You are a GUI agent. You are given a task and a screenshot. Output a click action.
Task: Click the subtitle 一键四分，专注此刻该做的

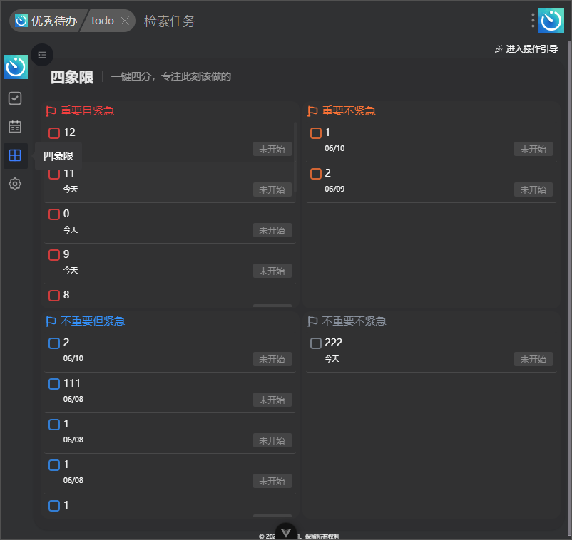pyautogui.click(x=171, y=76)
